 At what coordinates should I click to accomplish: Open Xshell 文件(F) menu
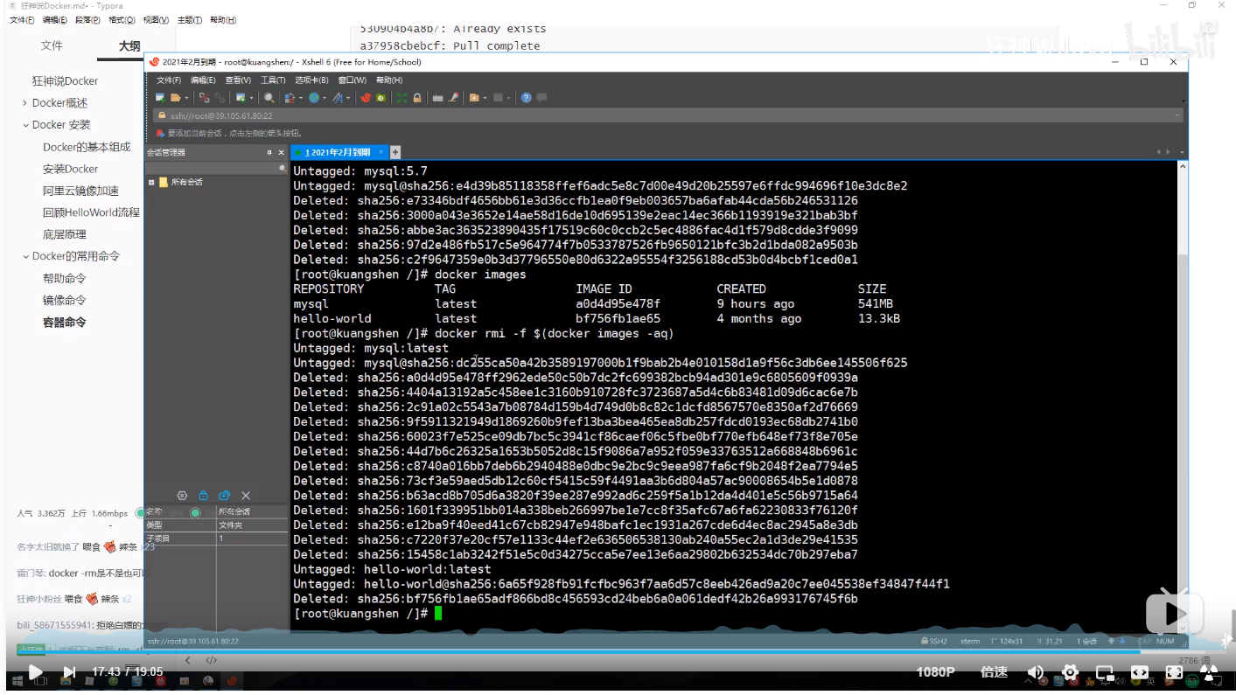169,80
